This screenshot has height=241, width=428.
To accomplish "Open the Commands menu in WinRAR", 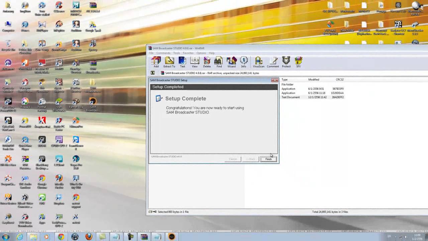I will [163, 53].
